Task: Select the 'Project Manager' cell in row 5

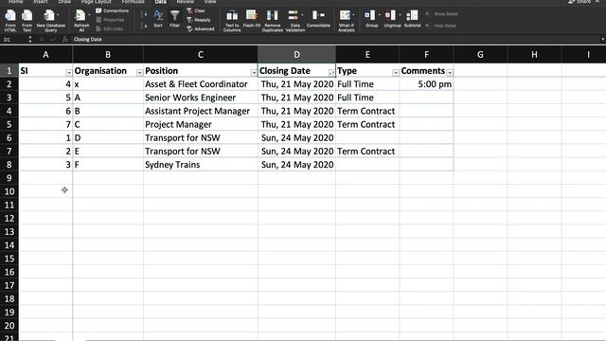Action: (201, 124)
